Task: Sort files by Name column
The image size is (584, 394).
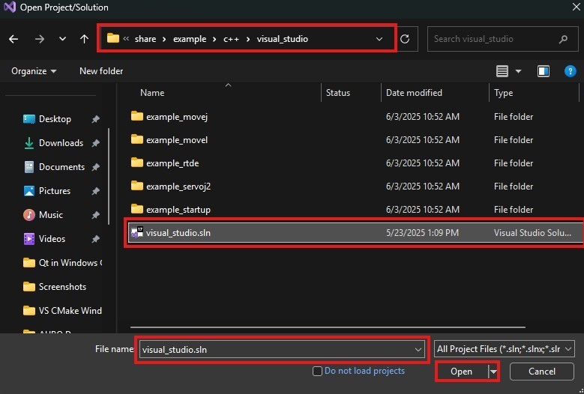Action: point(152,93)
